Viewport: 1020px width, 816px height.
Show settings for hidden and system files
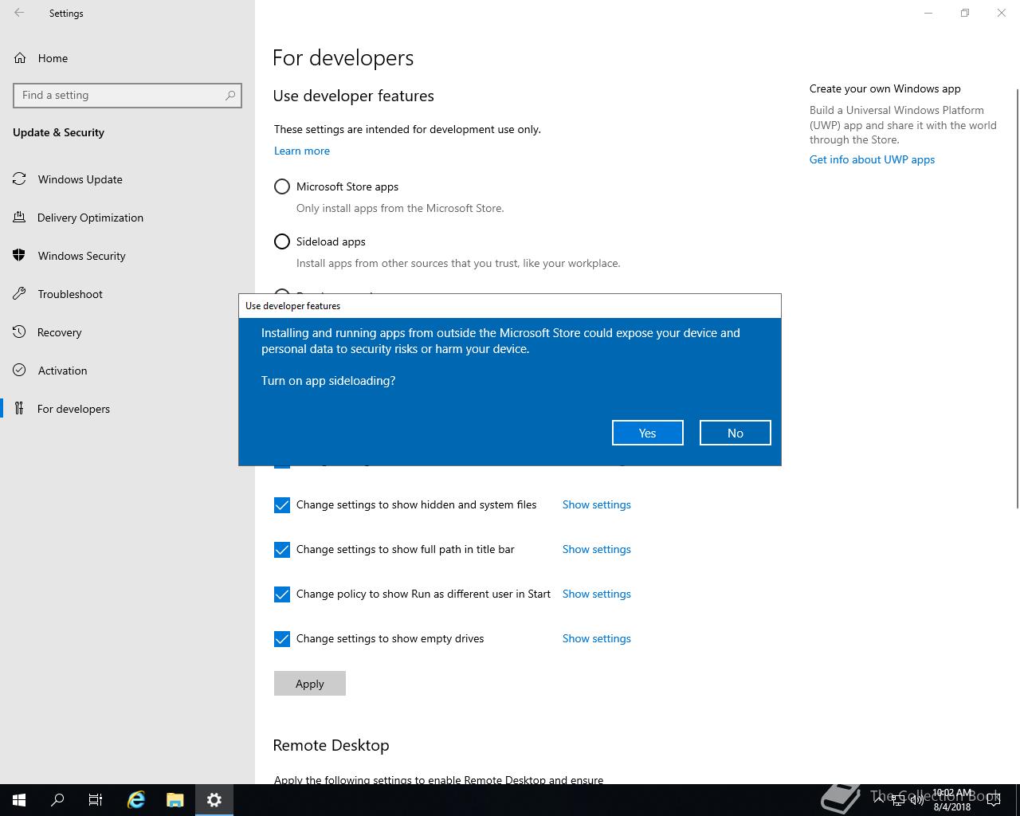[x=597, y=504]
